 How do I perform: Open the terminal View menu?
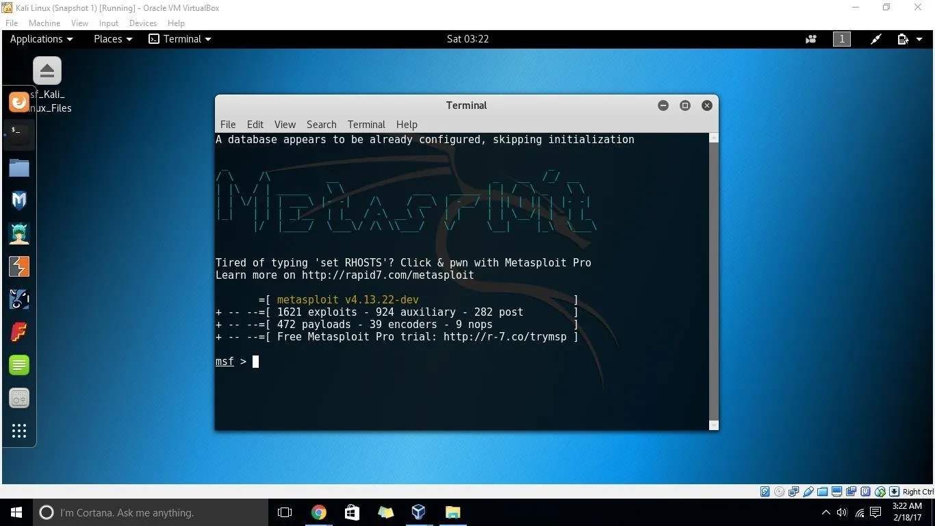(x=285, y=125)
